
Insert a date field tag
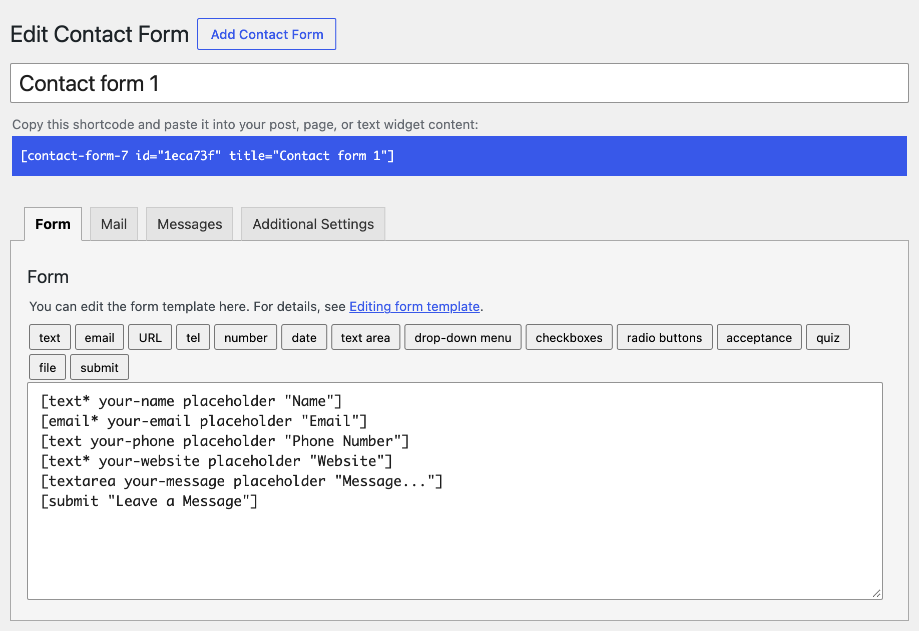pyautogui.click(x=304, y=337)
